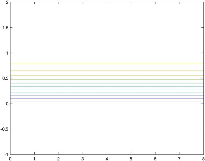Image resolution: width=205 pixels, height=161 pixels.
Task: Select the x-axis tick label 5
Action: 131,159
